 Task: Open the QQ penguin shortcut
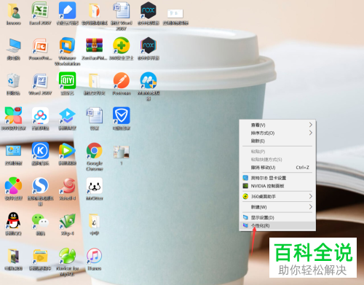[13, 221]
